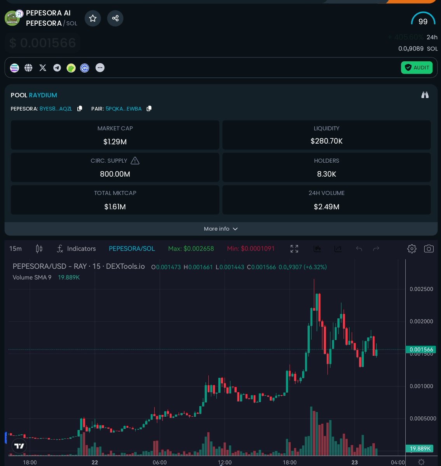Viewport: 441px width, 466px height.
Task: Click the volume tag 19.889K on axis
Action: click(x=420, y=449)
